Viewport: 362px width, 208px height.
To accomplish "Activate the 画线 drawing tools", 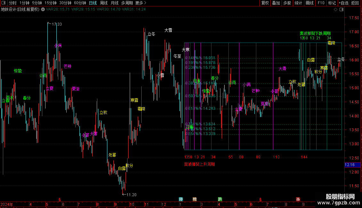I will tap(309, 3).
